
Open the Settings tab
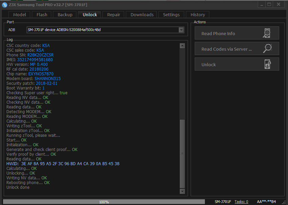(x=171, y=15)
